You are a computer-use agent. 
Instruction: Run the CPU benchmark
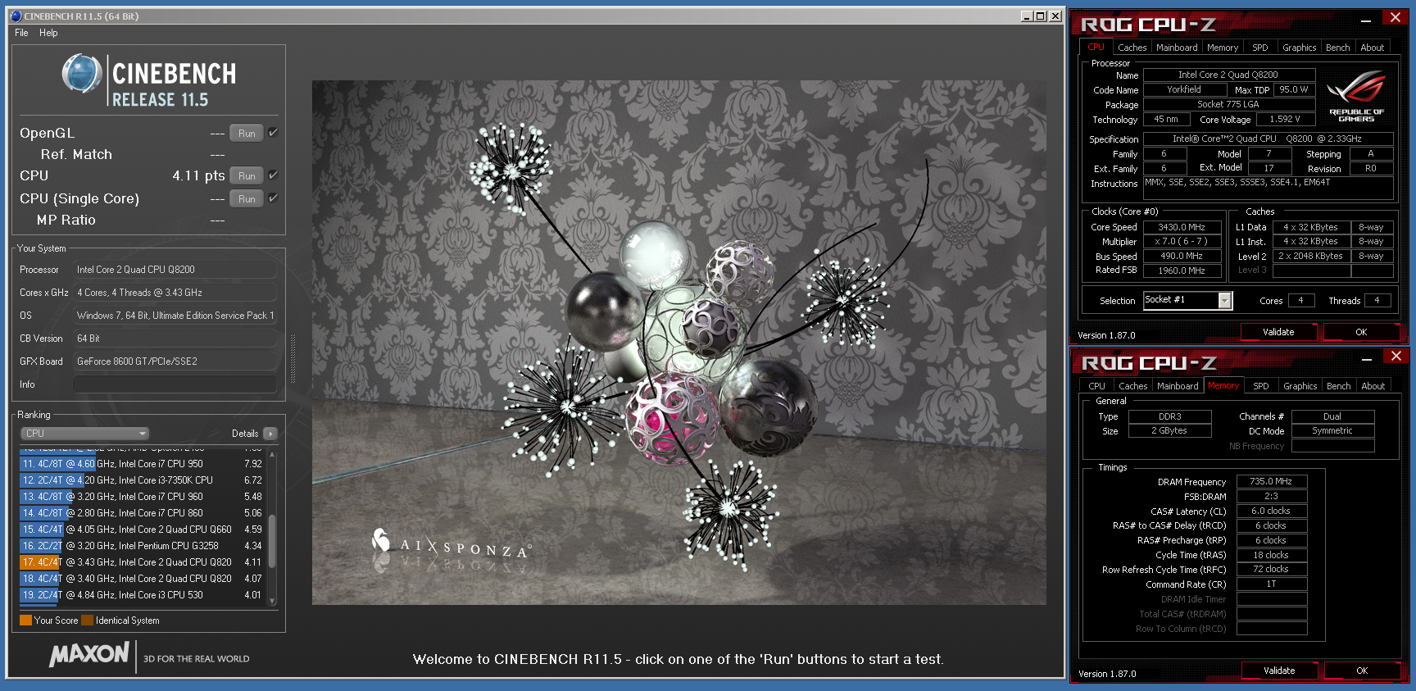tap(247, 175)
